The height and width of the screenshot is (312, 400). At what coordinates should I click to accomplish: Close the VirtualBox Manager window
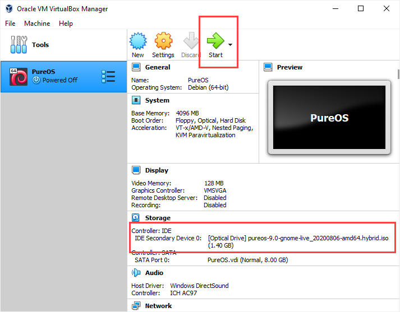pos(387,8)
